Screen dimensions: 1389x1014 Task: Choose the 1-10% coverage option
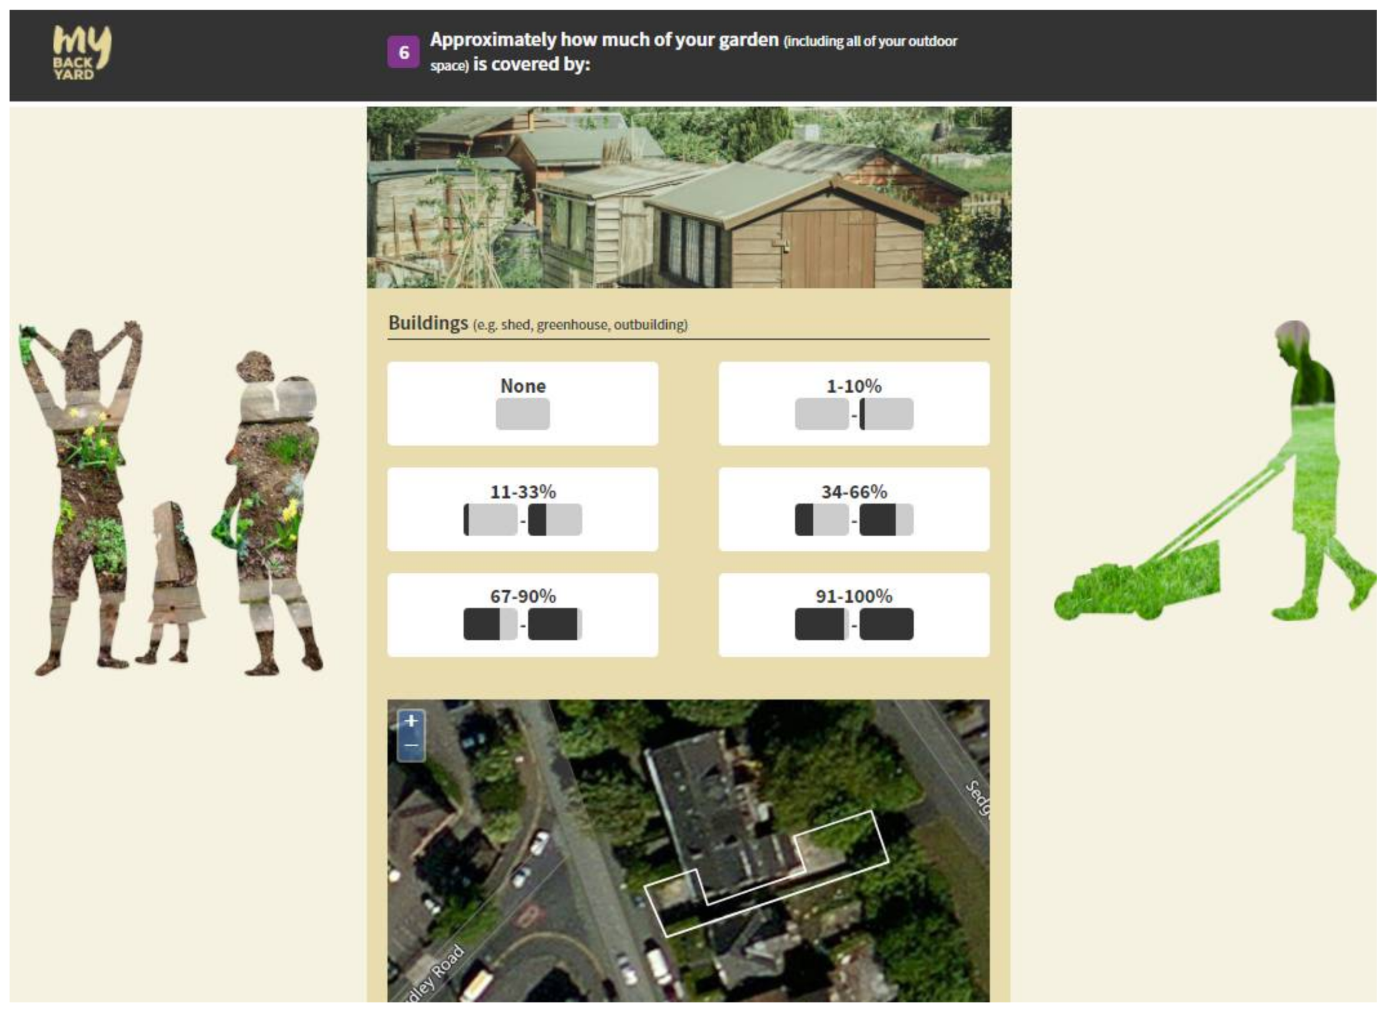point(853,387)
